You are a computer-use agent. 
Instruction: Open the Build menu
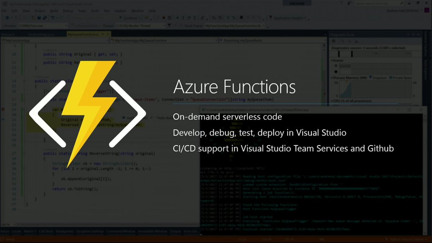tap(54, 11)
